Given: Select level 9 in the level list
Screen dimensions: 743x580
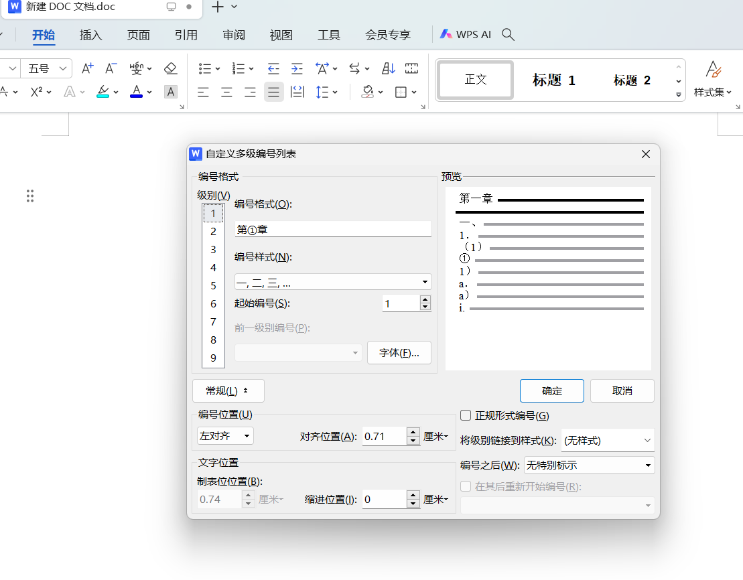Looking at the screenshot, I should 213,358.
